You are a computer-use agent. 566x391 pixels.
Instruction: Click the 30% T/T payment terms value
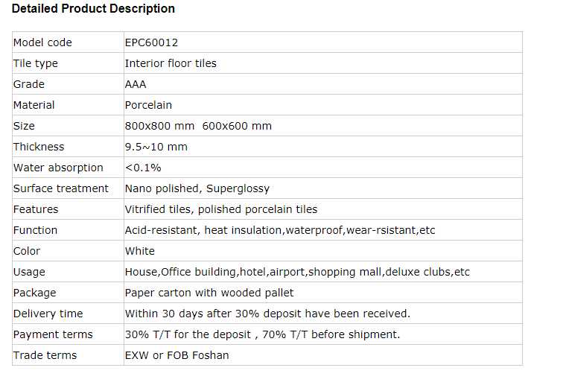[261, 334]
